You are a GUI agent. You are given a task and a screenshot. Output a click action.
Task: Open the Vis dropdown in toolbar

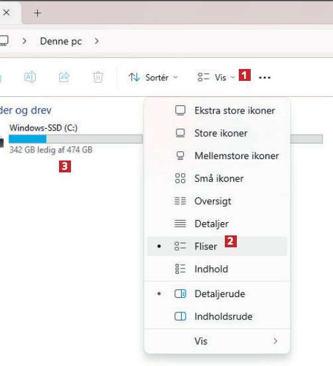click(216, 78)
